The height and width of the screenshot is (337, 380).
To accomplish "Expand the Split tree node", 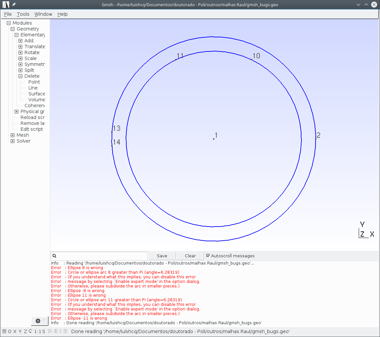I will [x=20, y=70].
